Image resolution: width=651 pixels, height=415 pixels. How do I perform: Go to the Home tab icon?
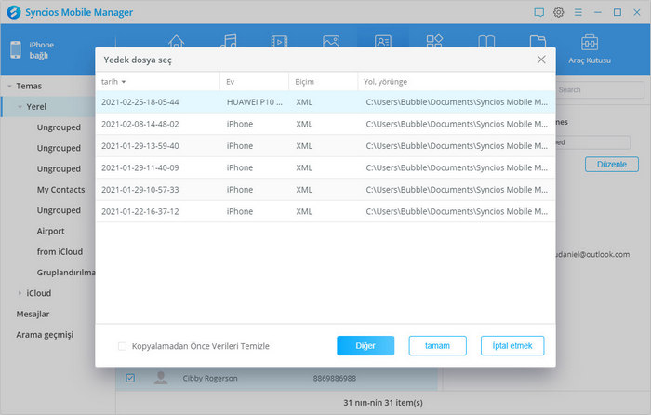tap(176, 41)
